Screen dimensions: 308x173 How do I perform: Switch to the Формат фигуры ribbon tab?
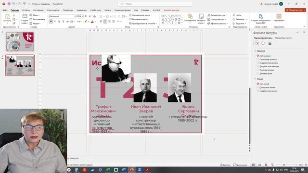(x=172, y=10)
